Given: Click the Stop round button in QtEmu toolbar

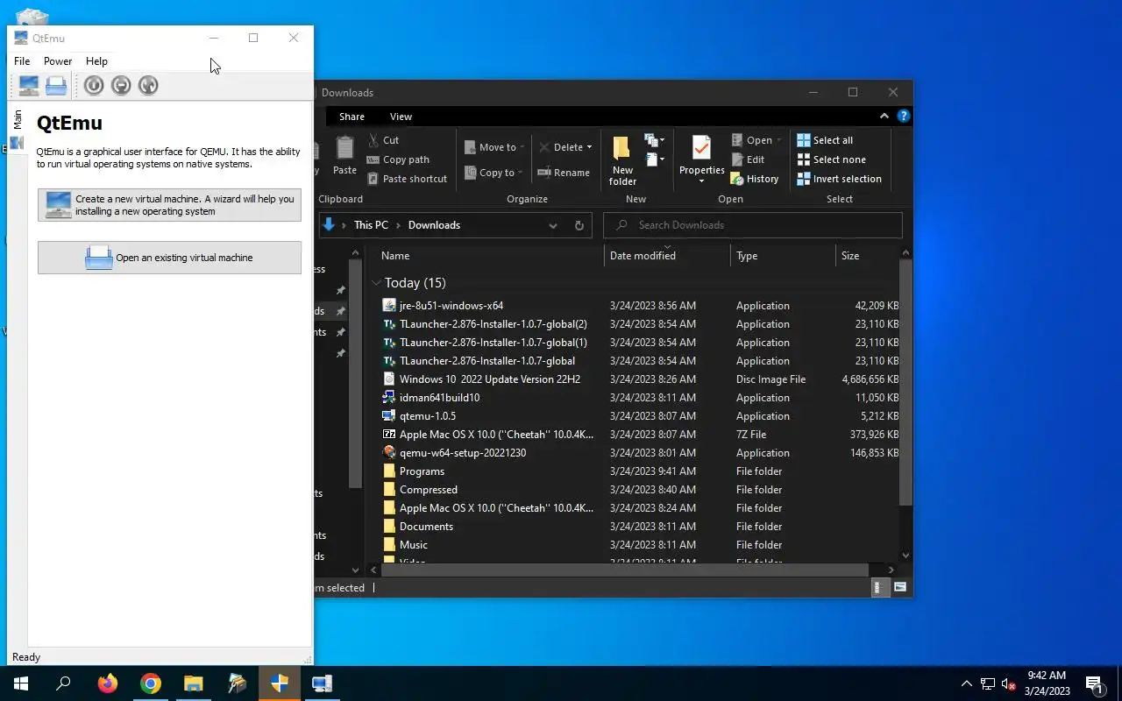Looking at the screenshot, I should 121,85.
